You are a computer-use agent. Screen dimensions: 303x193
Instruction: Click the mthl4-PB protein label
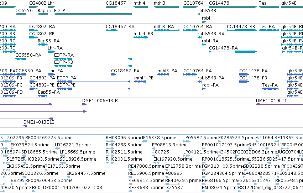click(x=144, y=78)
